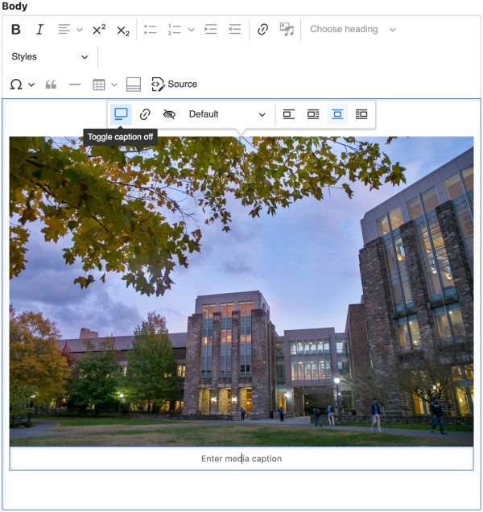483x512 pixels.
Task: Select the embedded campus building image
Action: click(242, 291)
